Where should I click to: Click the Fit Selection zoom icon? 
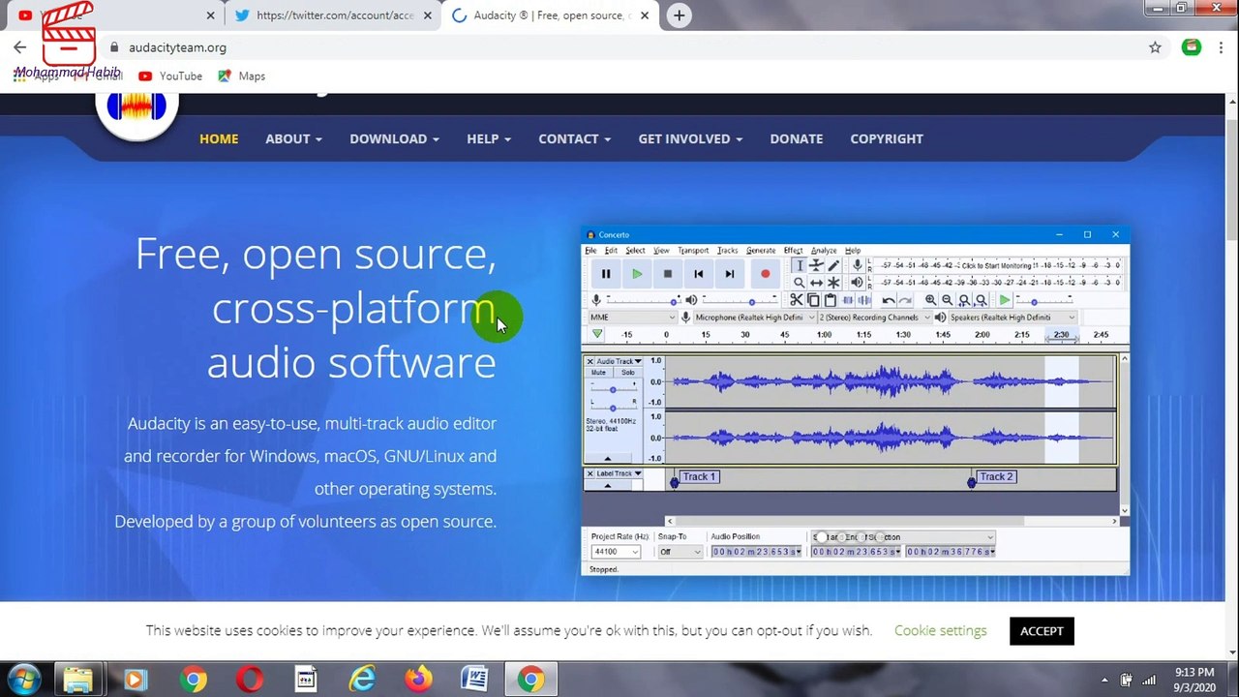pyautogui.click(x=964, y=300)
